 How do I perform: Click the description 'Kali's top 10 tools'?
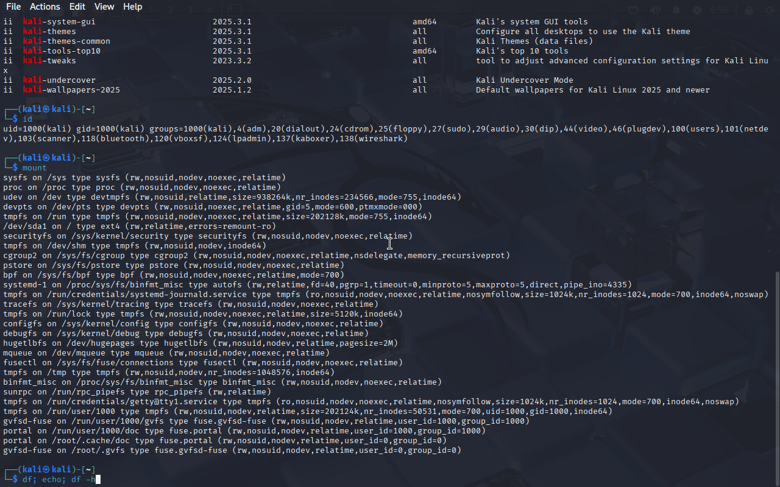point(522,51)
